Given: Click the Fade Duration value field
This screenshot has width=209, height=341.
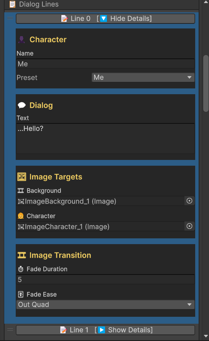Looking at the screenshot, I should [x=105, y=279].
